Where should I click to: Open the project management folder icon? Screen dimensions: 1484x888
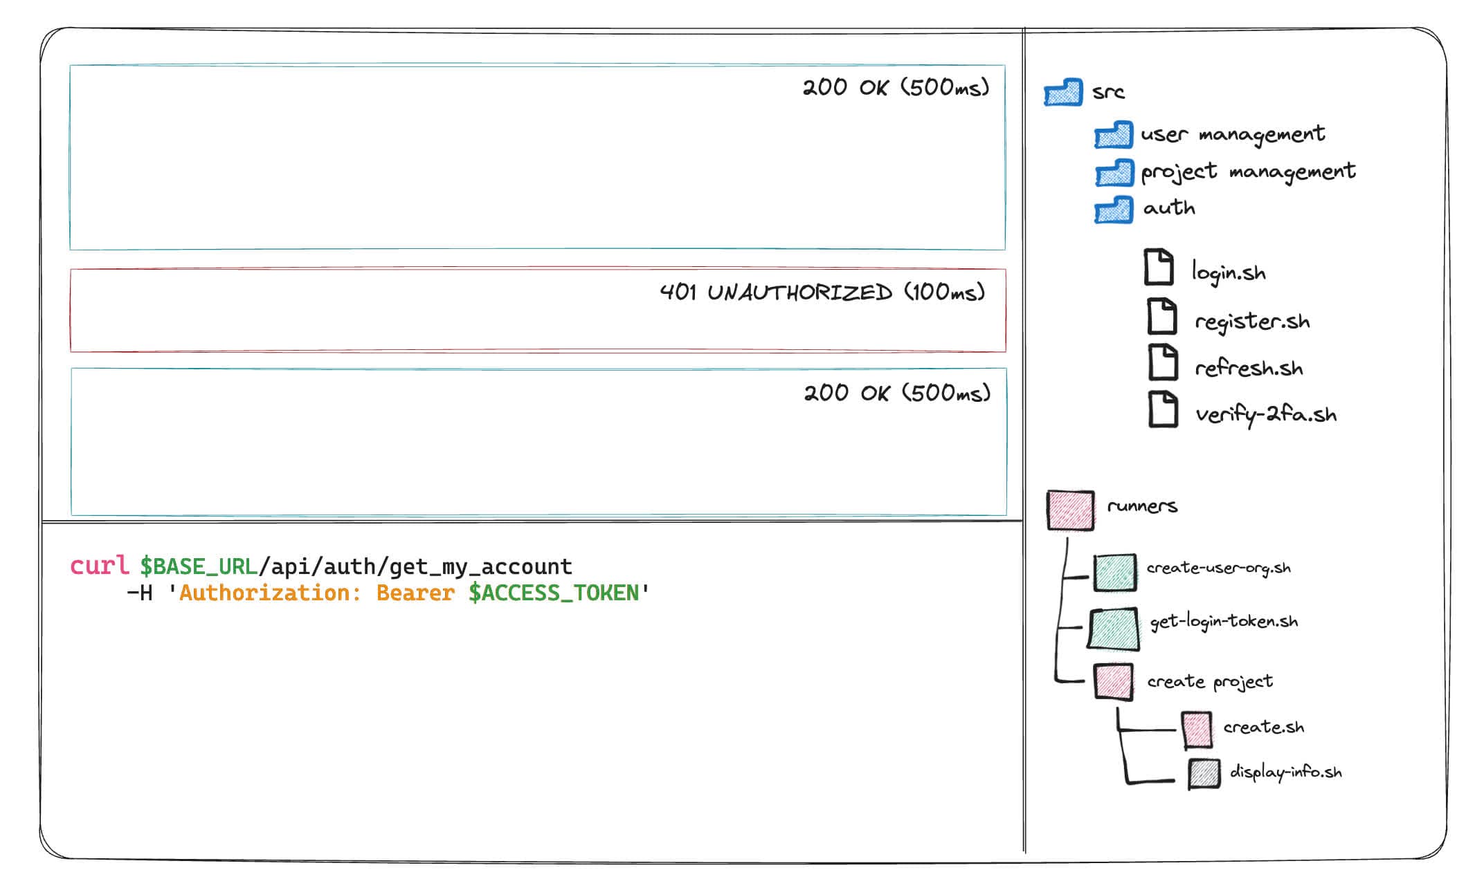coord(1114,173)
